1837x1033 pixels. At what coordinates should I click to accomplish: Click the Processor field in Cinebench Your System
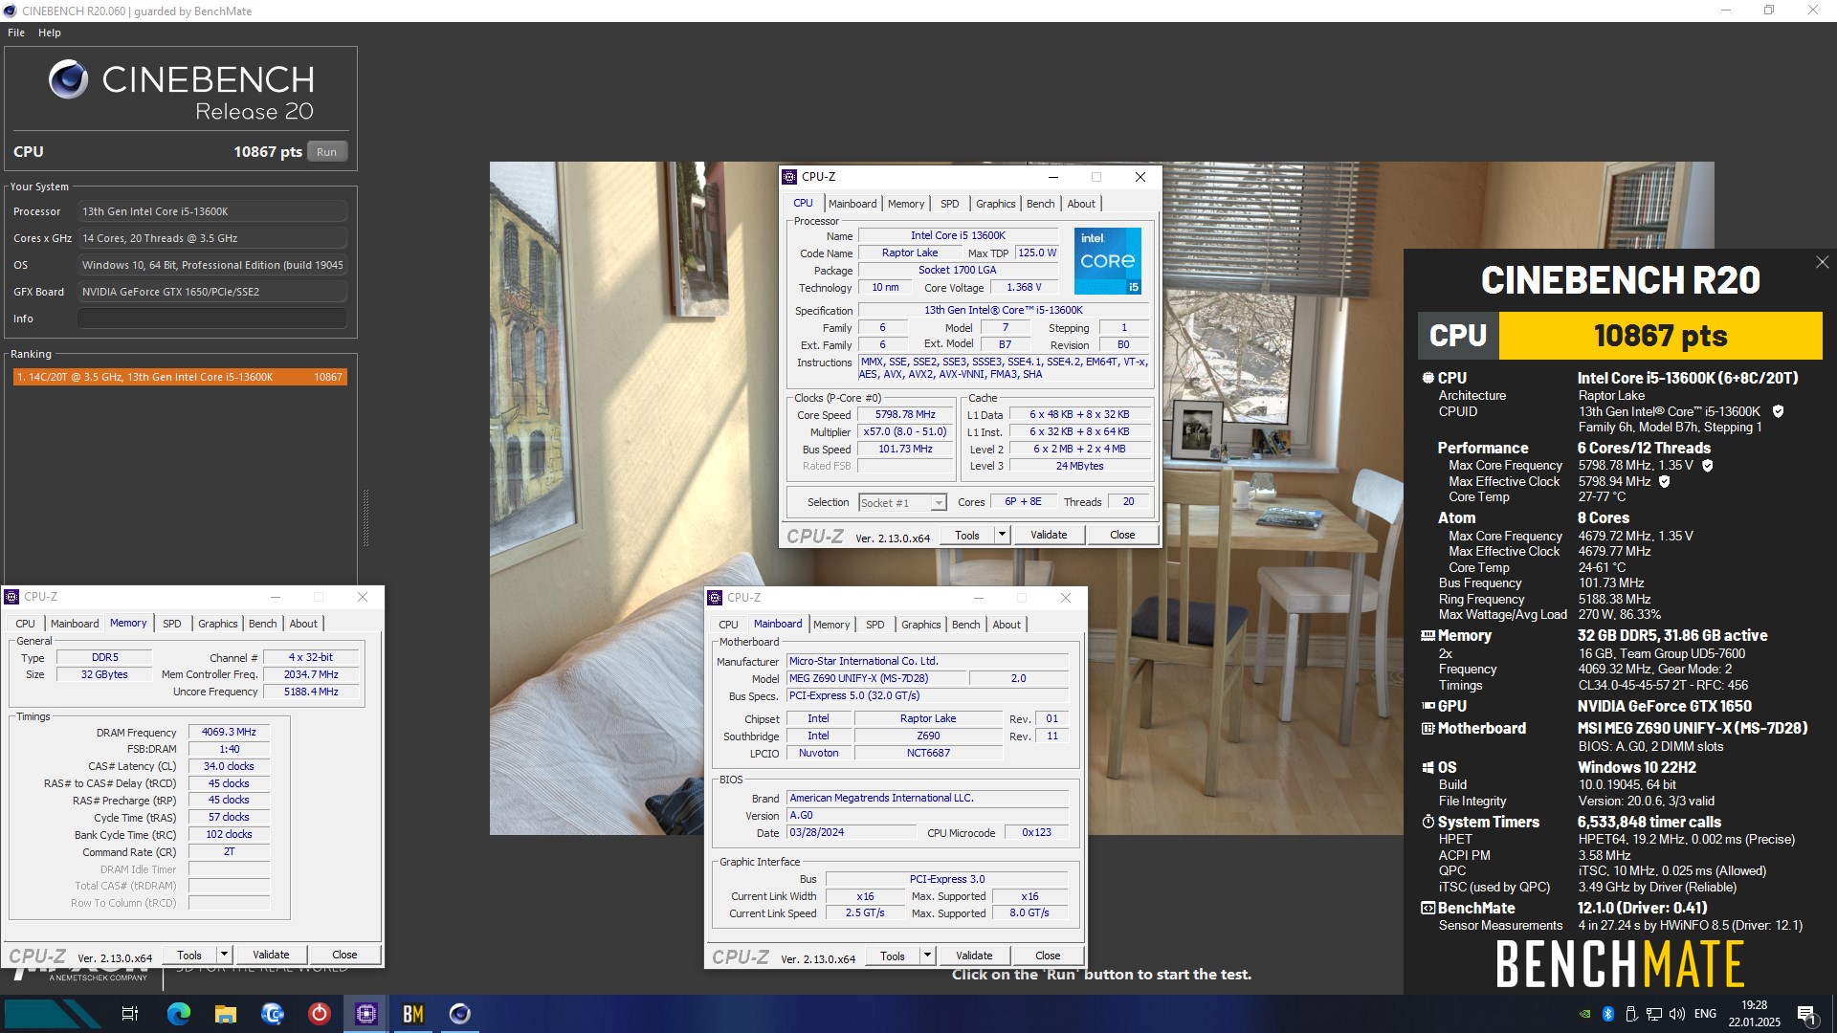[212, 211]
